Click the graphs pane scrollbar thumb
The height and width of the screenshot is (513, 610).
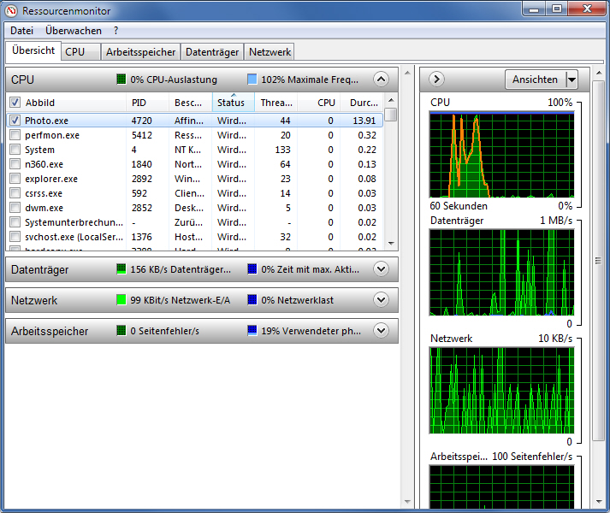(x=599, y=261)
